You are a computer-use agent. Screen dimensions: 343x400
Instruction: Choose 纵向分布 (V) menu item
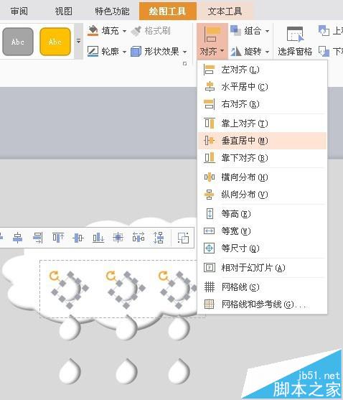(x=262, y=195)
